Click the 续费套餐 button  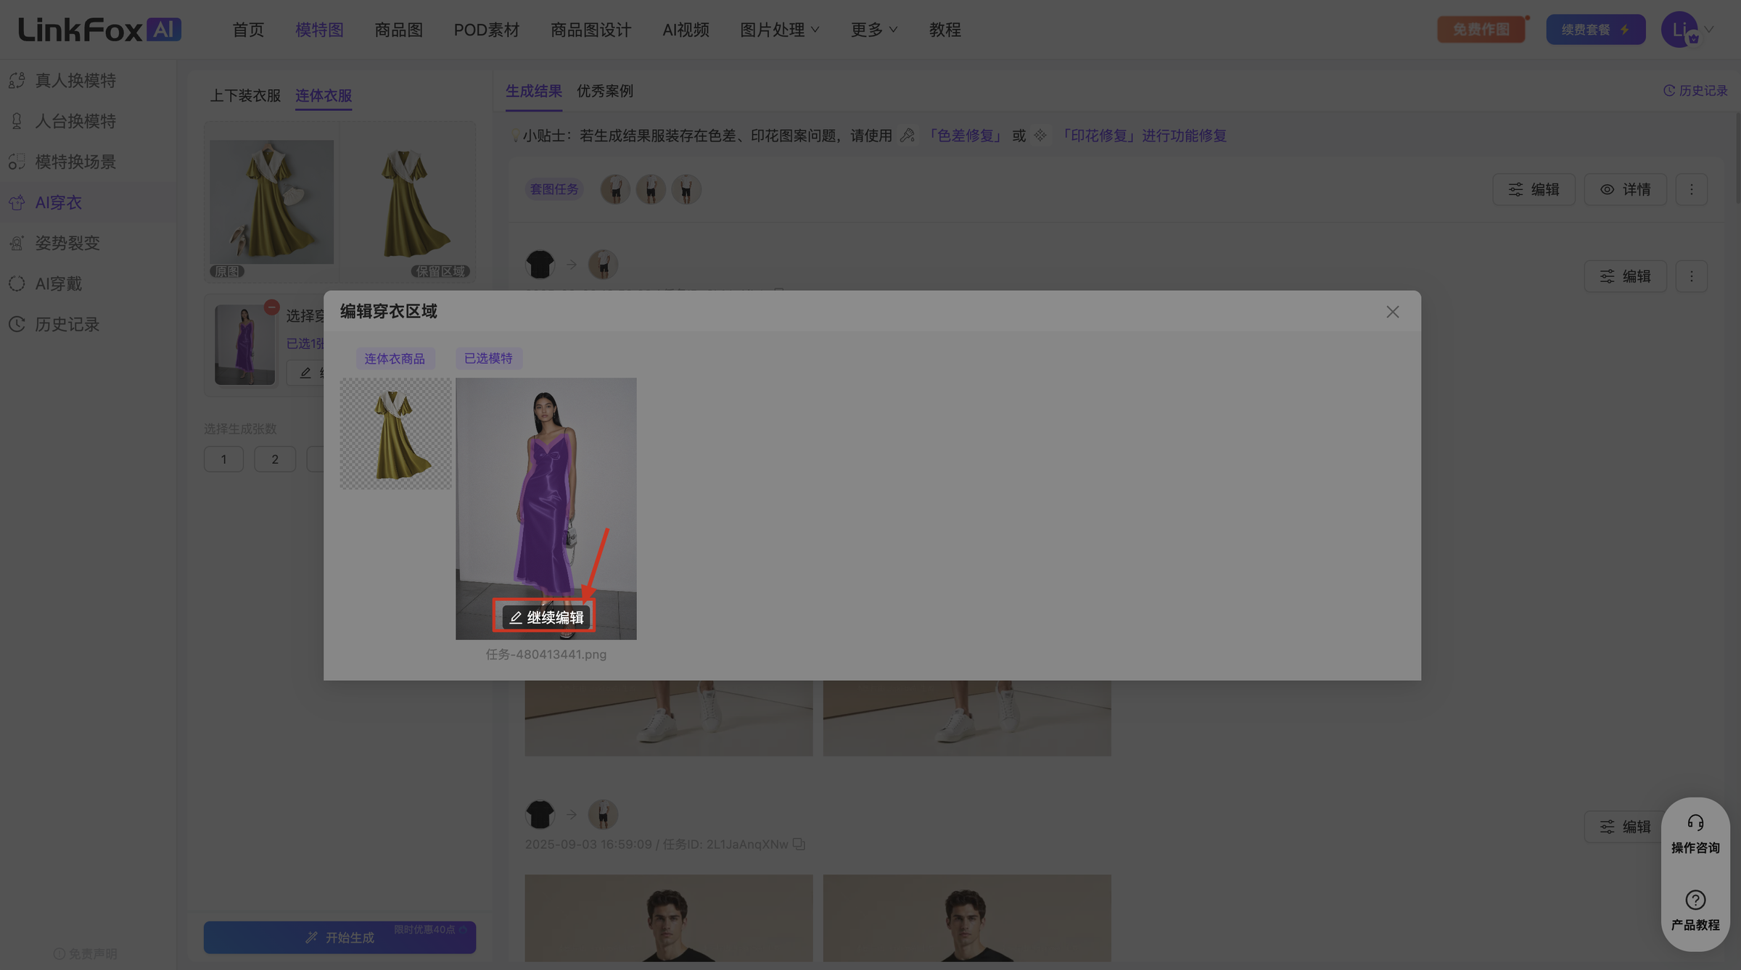tap(1595, 30)
